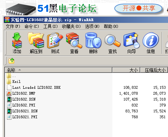
Task: Click packed size value 15,153
Action: point(159,87)
